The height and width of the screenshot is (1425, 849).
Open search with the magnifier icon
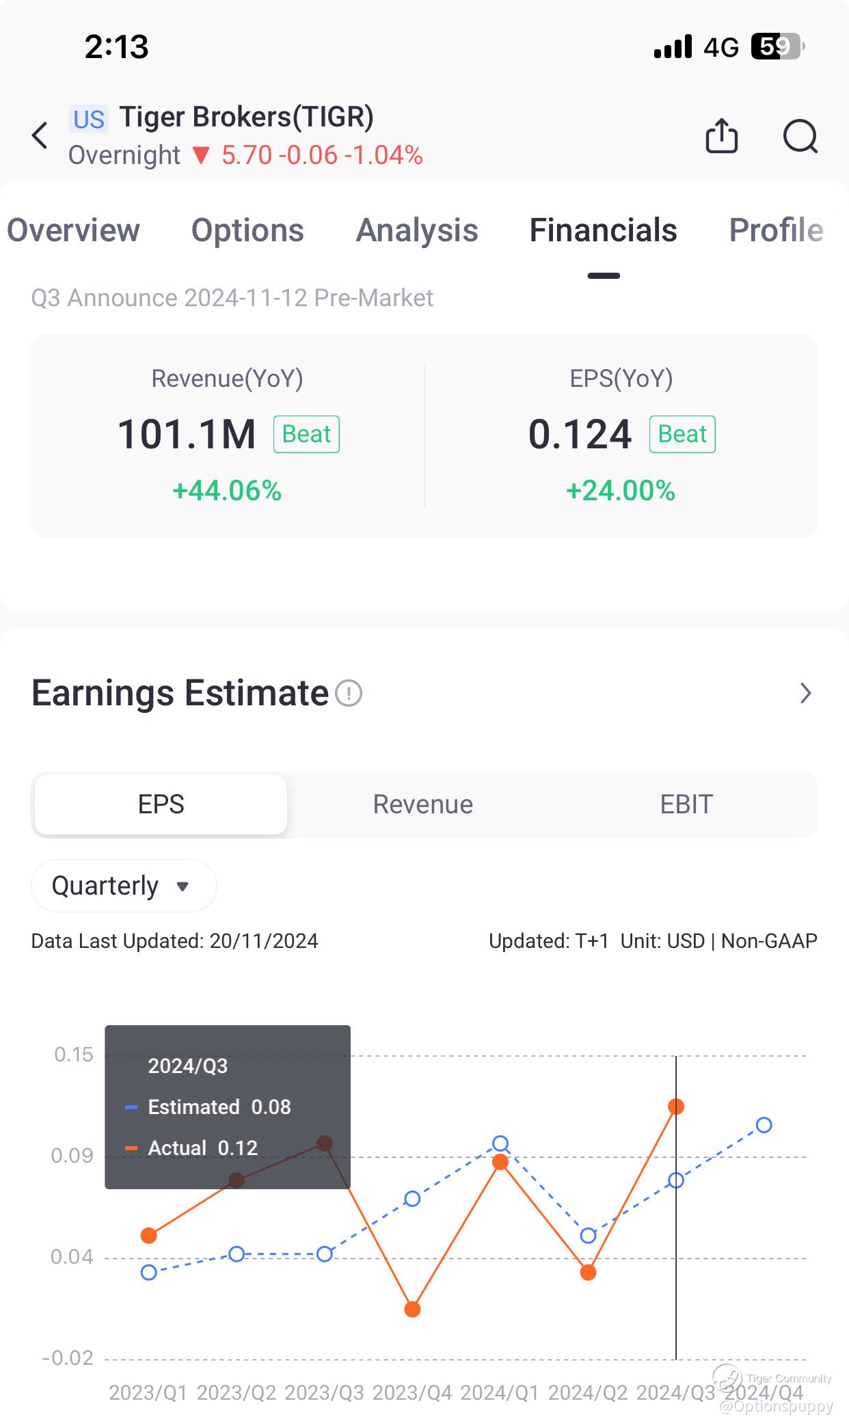point(800,136)
